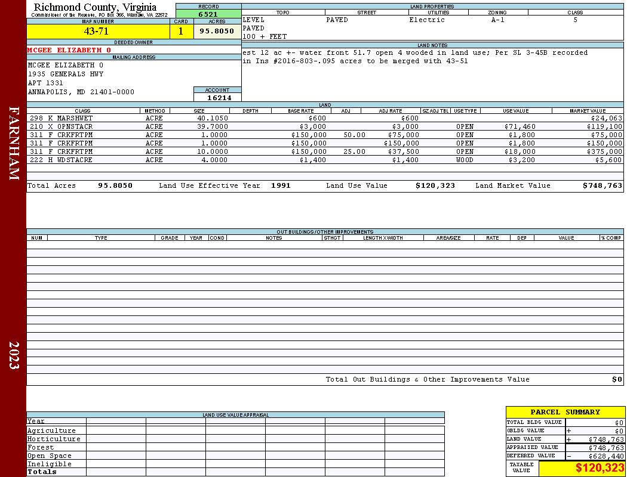
Task: Click the LENGTH X WIDTH column header
Action: pos(383,237)
